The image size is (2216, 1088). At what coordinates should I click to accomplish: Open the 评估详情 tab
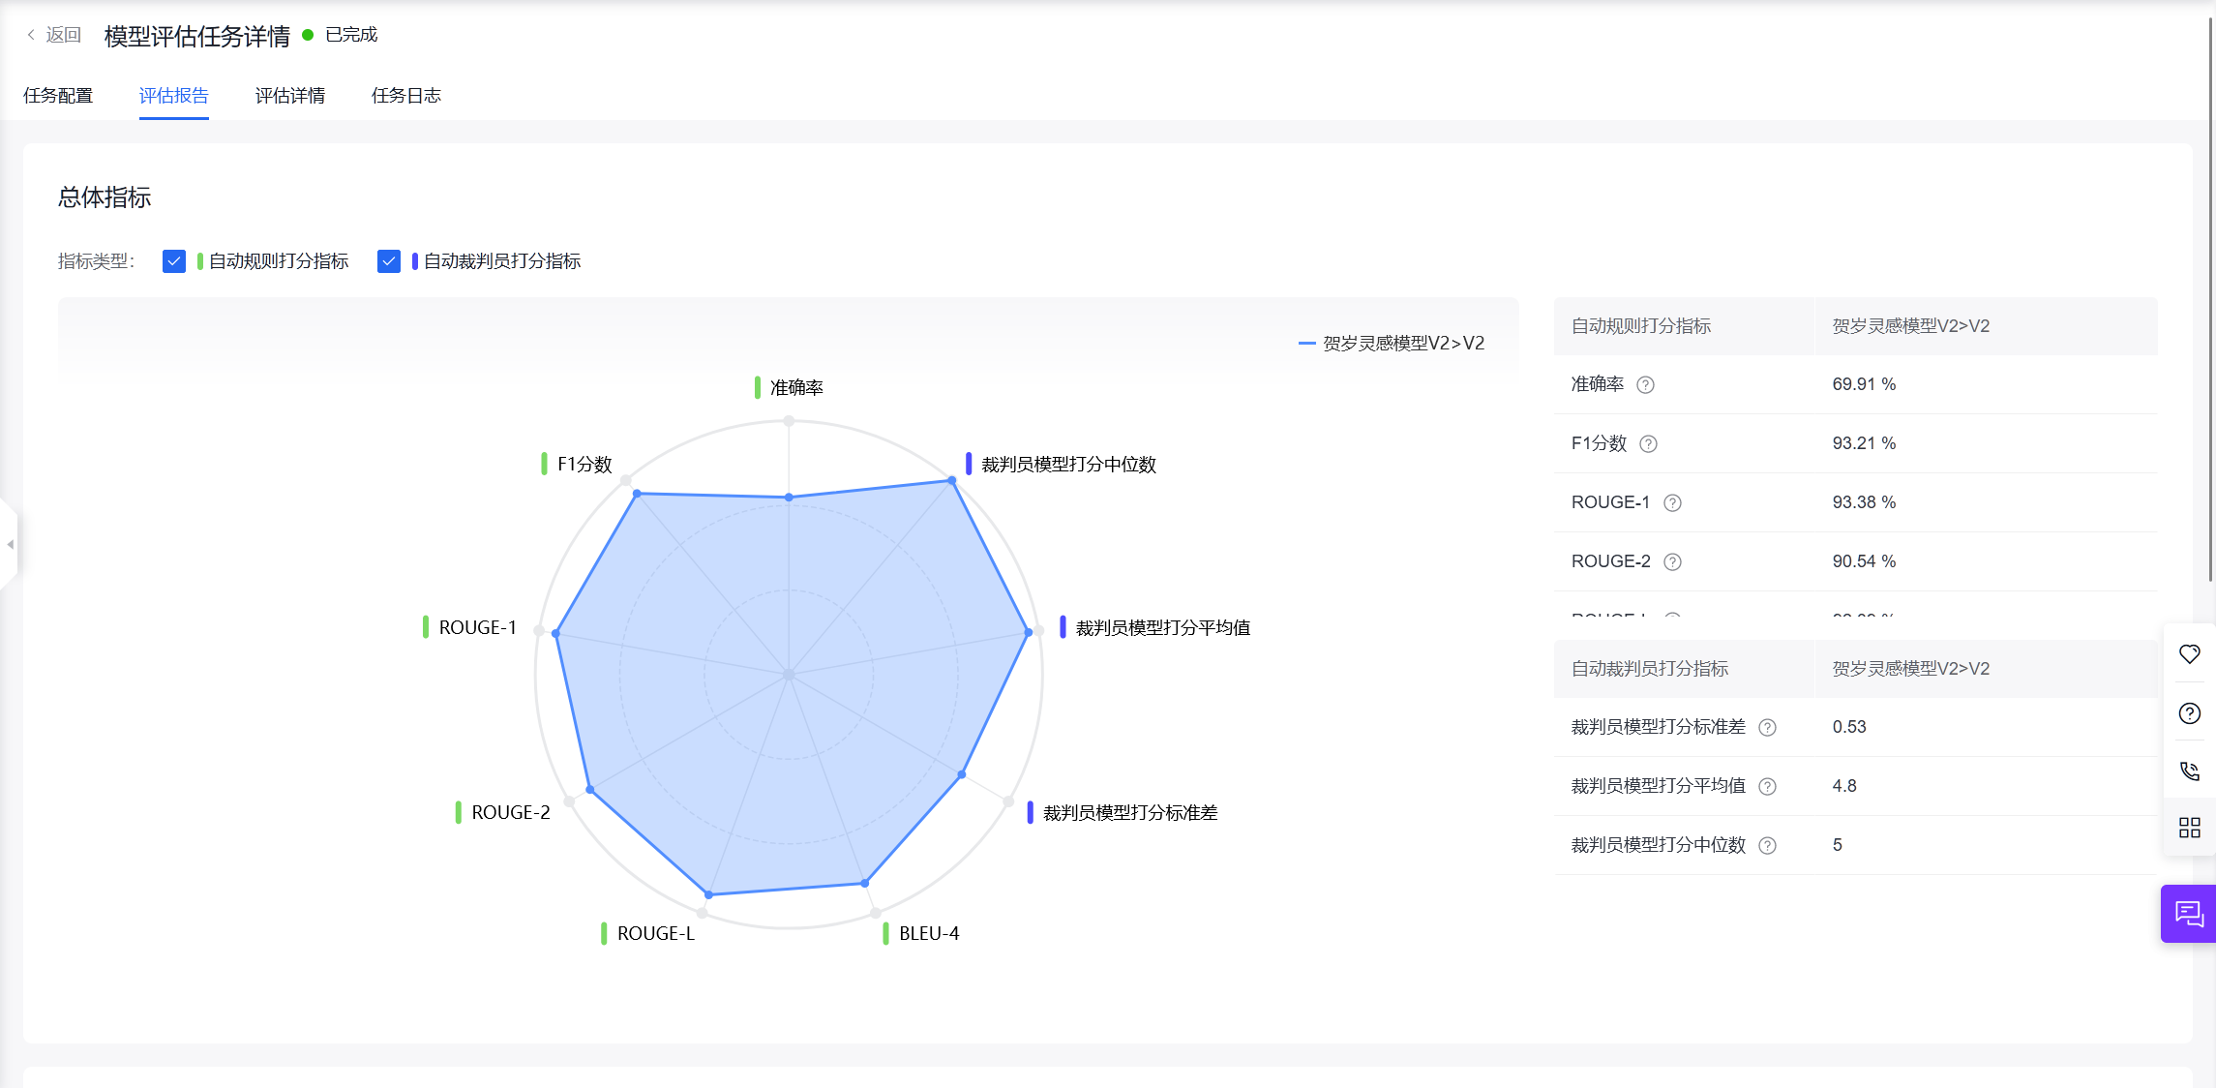click(290, 96)
